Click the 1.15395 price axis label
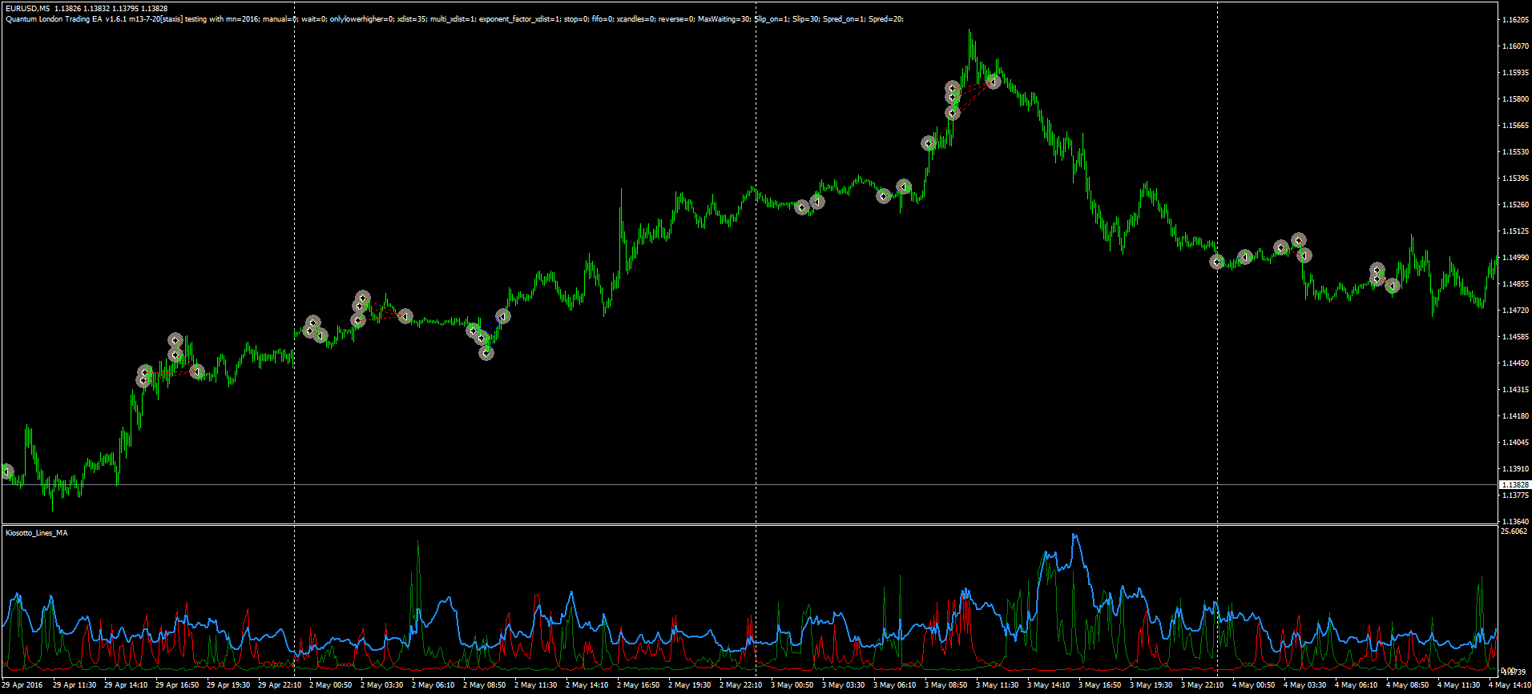The height and width of the screenshot is (694, 1532). (1514, 179)
